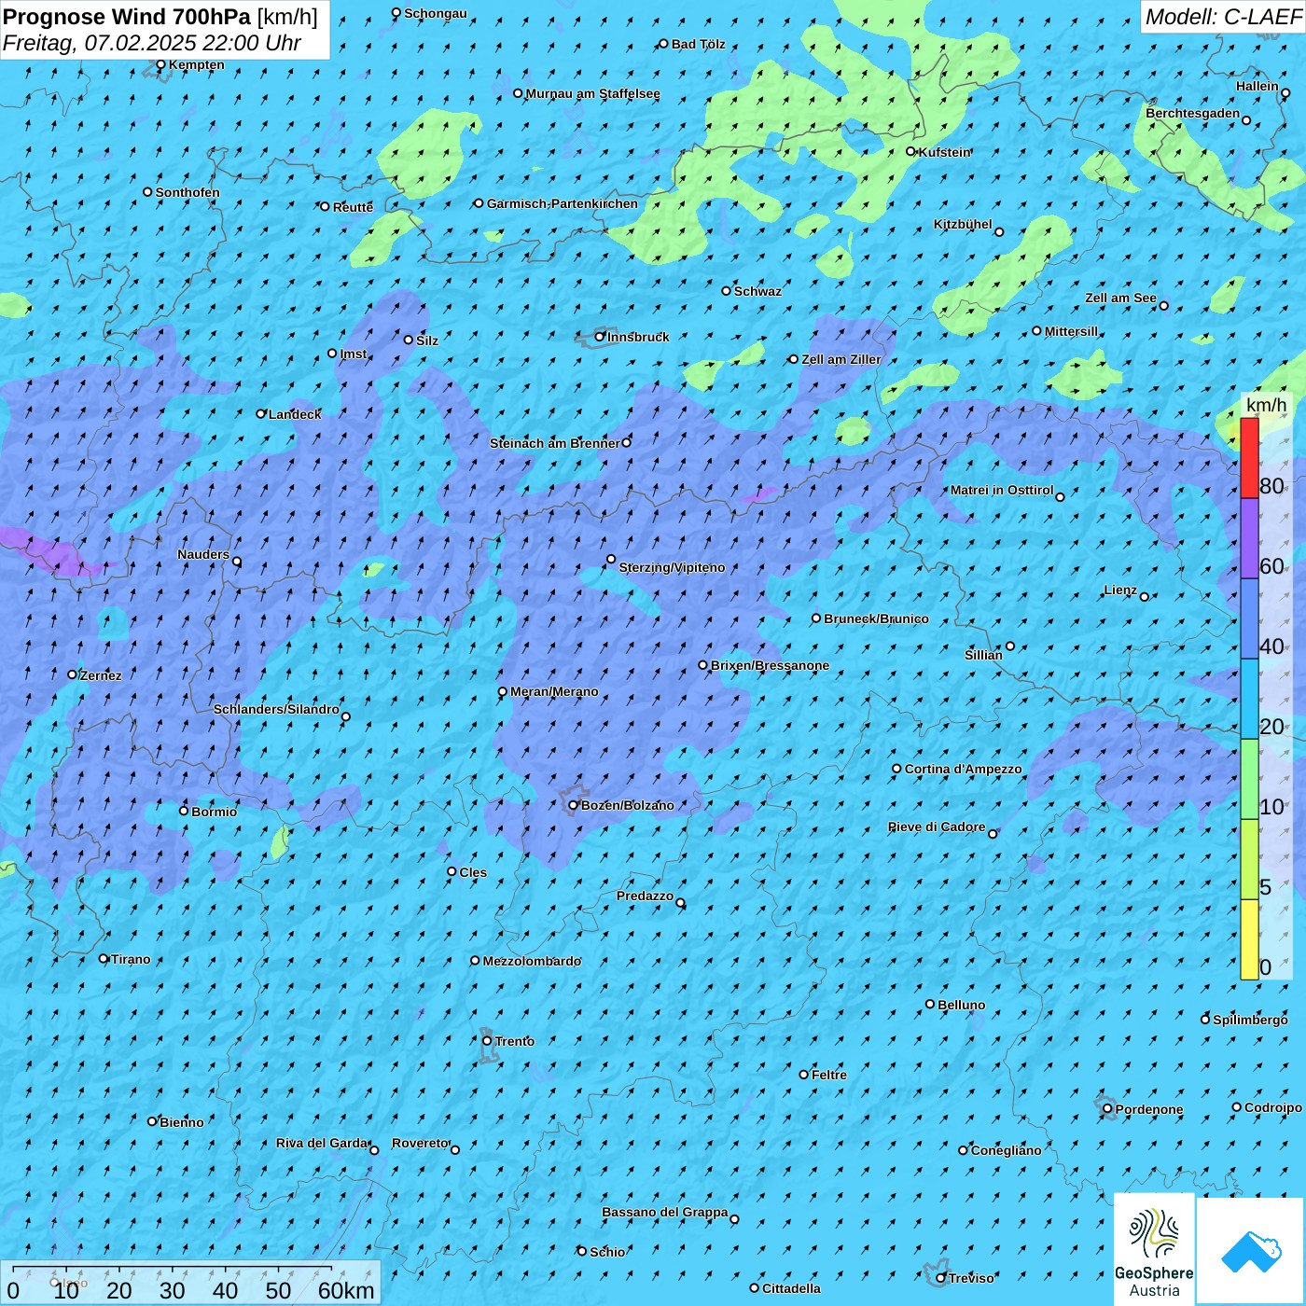
Task: Click the Bad Tölz label
Action: 699,44
